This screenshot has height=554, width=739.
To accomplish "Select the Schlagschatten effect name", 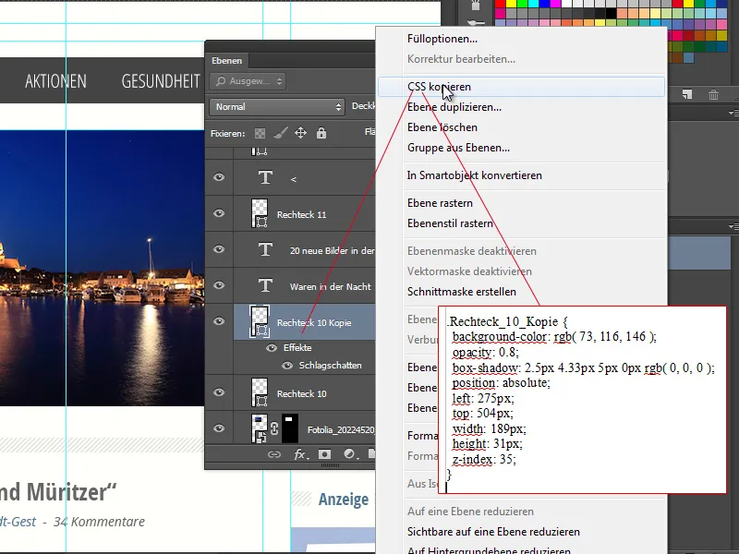I will (x=330, y=365).
